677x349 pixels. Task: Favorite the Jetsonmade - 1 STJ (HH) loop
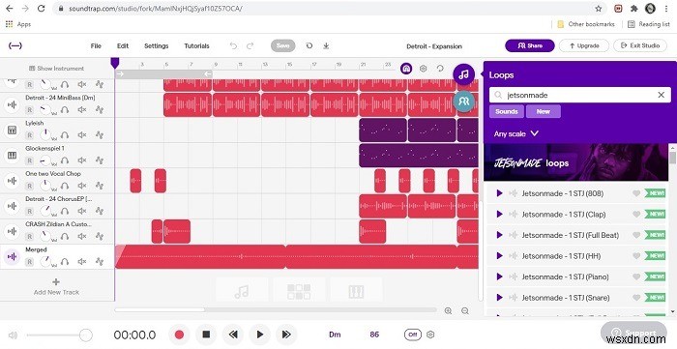click(x=636, y=256)
